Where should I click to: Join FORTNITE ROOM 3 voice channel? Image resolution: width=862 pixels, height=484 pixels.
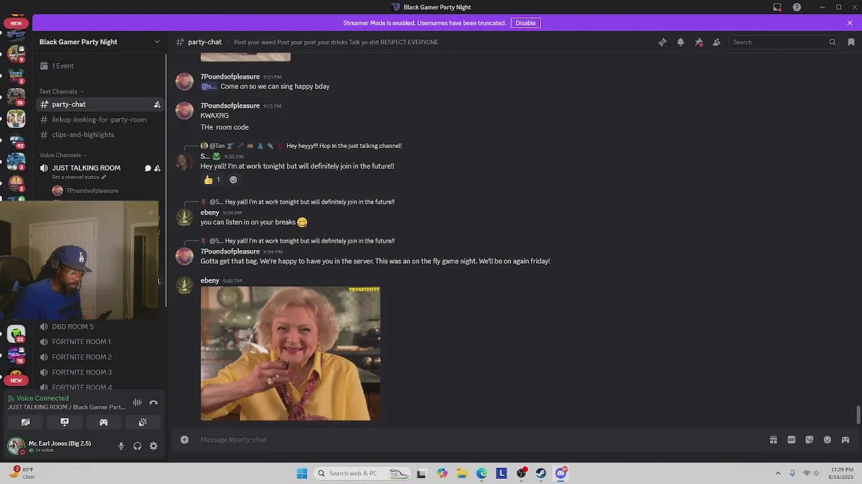pyautogui.click(x=100, y=372)
